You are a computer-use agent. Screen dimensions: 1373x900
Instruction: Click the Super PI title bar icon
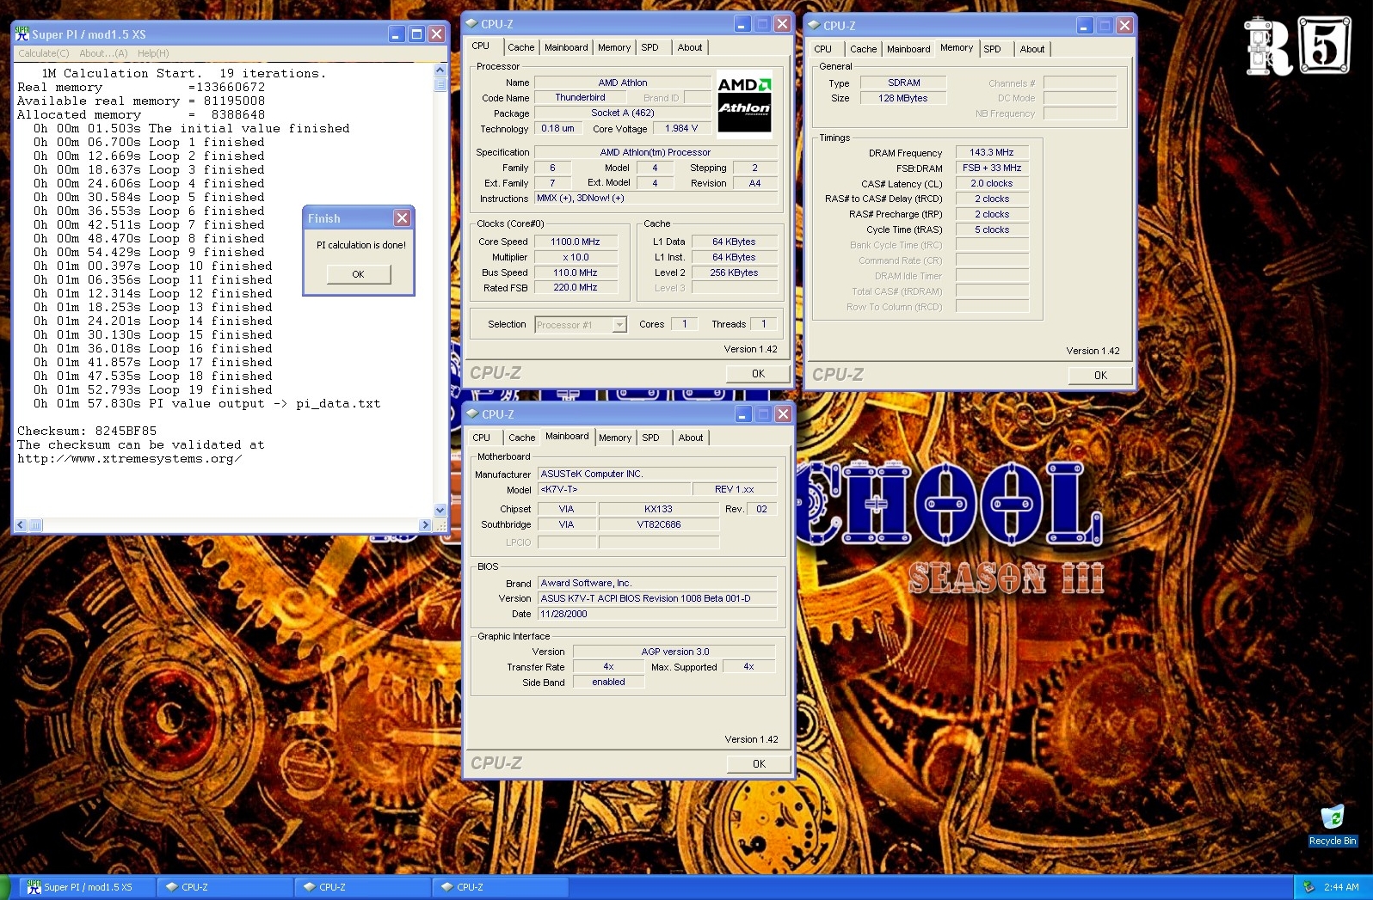(22, 34)
